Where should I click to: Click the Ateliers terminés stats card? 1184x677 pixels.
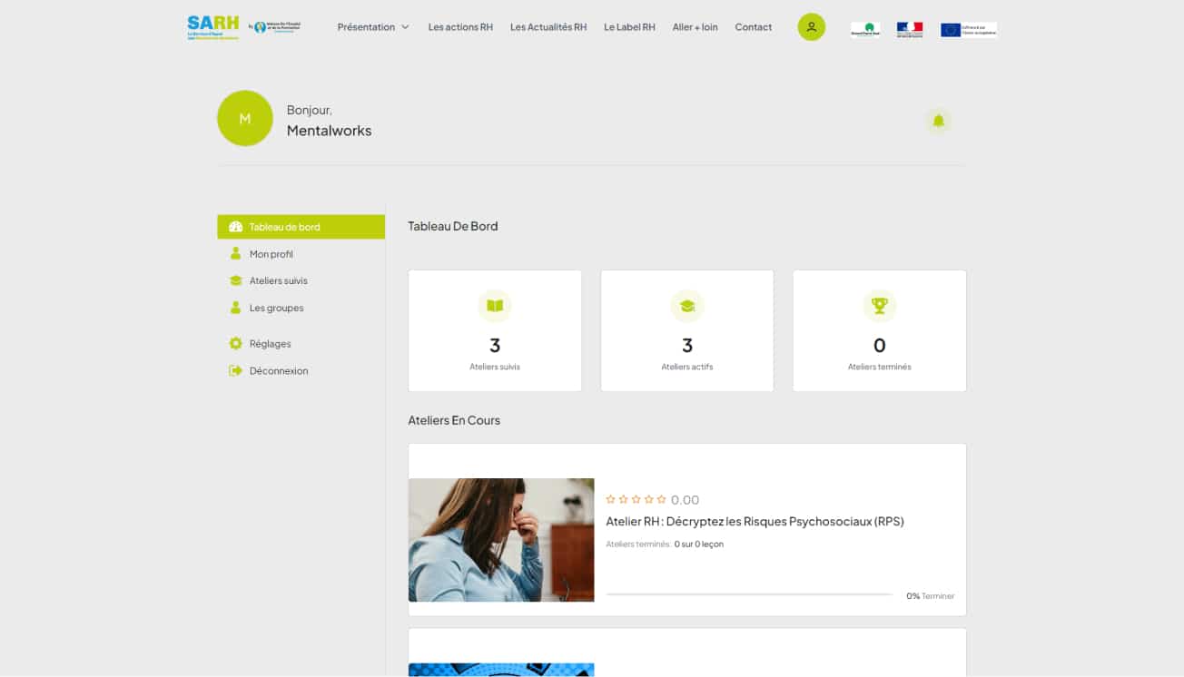(x=880, y=330)
